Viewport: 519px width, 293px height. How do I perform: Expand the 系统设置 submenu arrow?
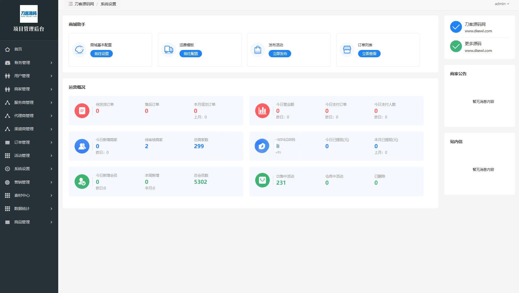pos(51,169)
